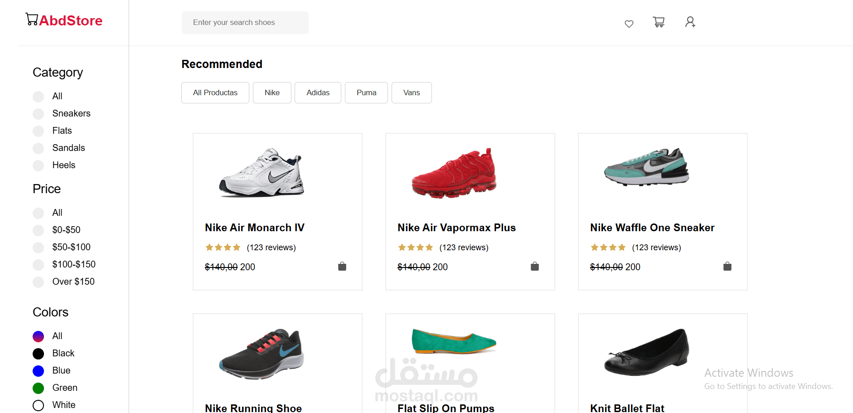Click the Nike Air Monarch IV title
Screen dimensions: 853x413
pos(255,228)
